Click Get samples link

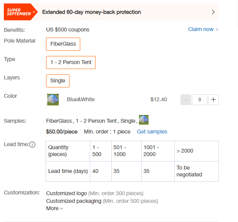coord(152,132)
